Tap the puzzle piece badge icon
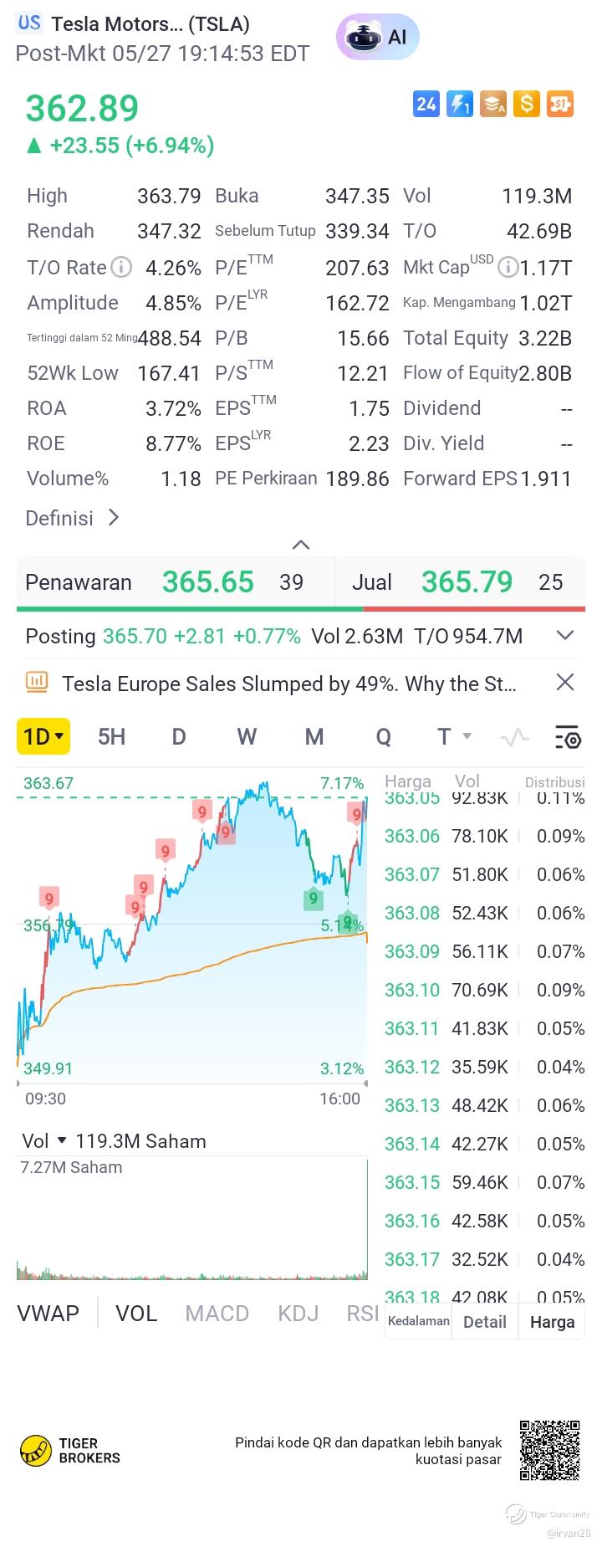Screen dimensions: 602x1547 coord(560,104)
